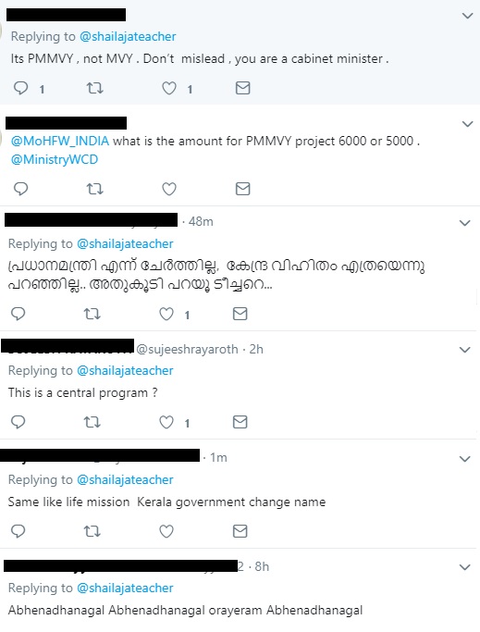Open @sujeeshrayaroth user handle
Screen dimensions: 480x632
coord(188,349)
